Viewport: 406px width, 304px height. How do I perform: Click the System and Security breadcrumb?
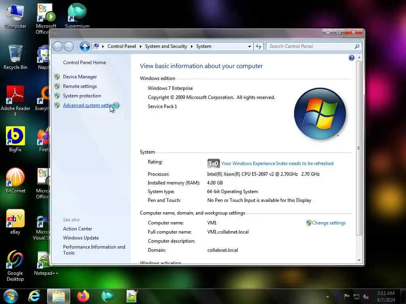pyautogui.click(x=166, y=46)
